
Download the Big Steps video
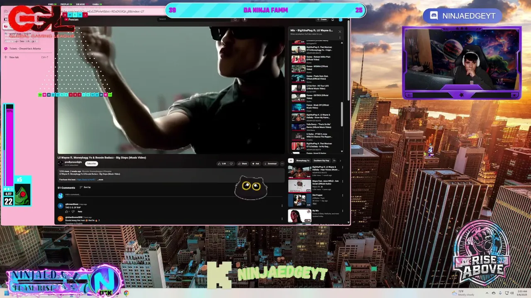point(270,163)
